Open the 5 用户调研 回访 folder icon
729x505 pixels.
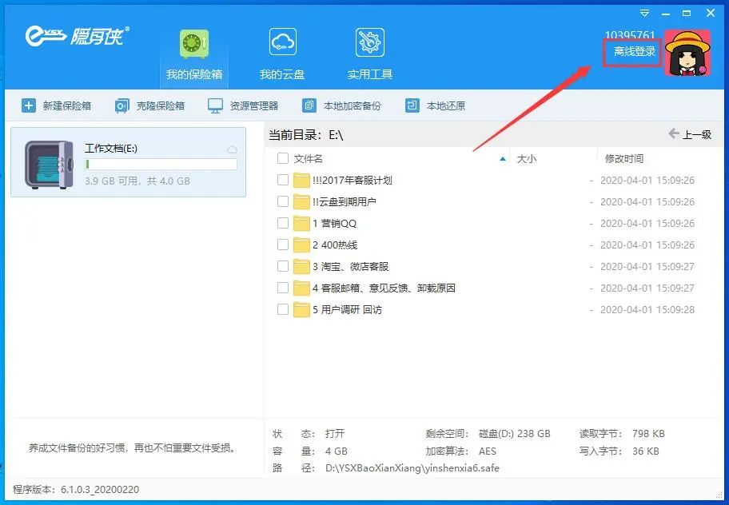(303, 310)
